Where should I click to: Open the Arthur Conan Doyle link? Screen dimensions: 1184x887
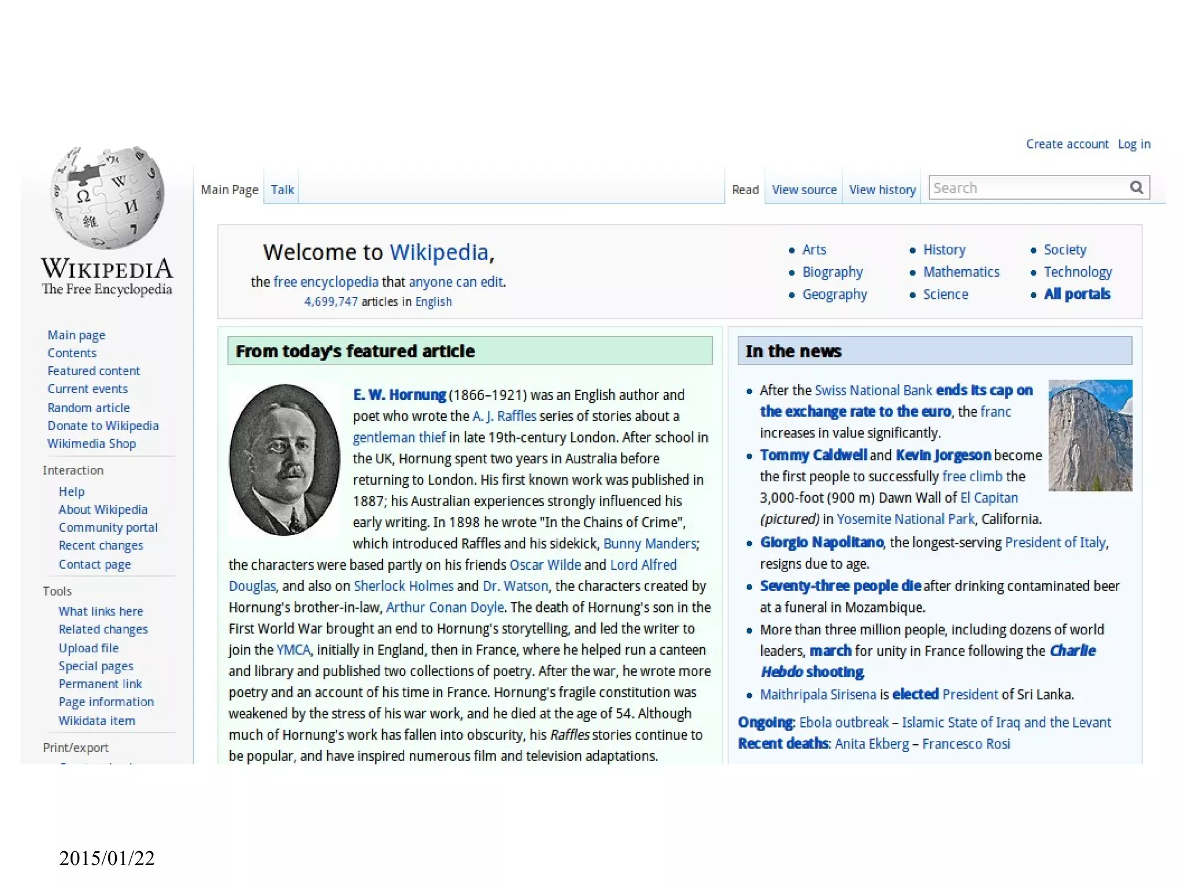[x=445, y=607]
